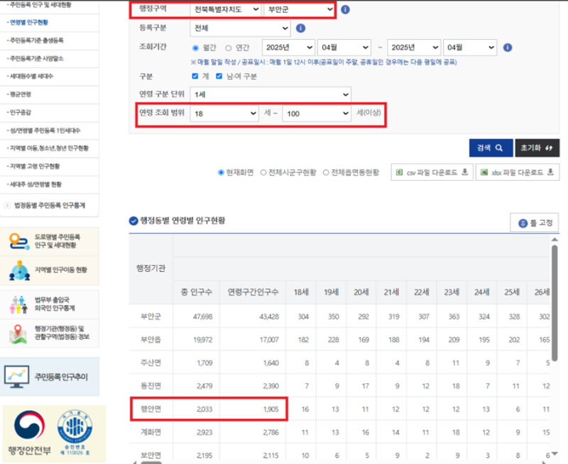Open end month 04월 dropdown
This screenshot has height=464, width=568.
point(470,48)
